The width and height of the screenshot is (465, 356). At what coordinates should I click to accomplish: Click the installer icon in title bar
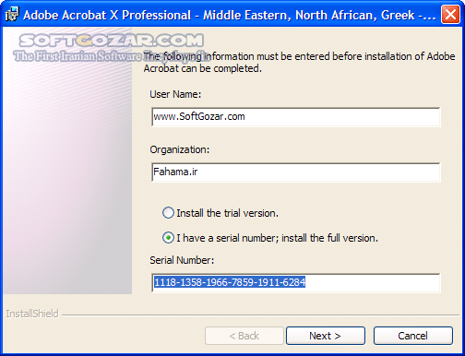coord(12,15)
